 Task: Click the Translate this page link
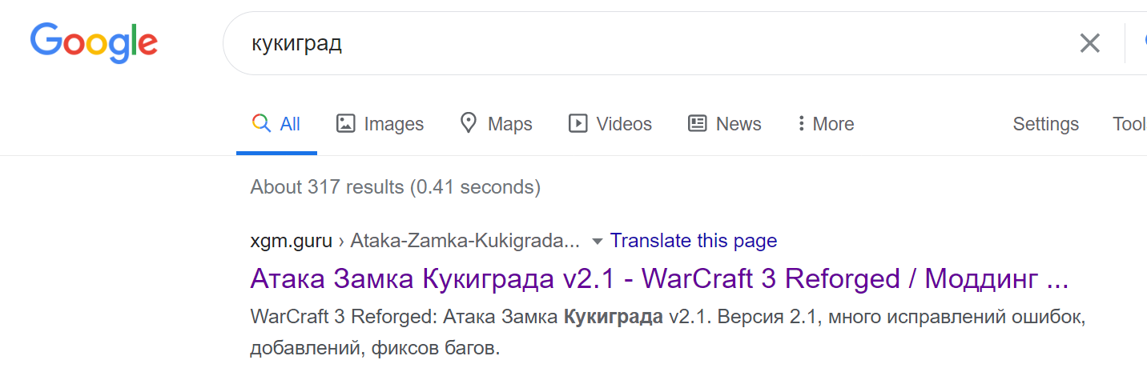coord(694,241)
